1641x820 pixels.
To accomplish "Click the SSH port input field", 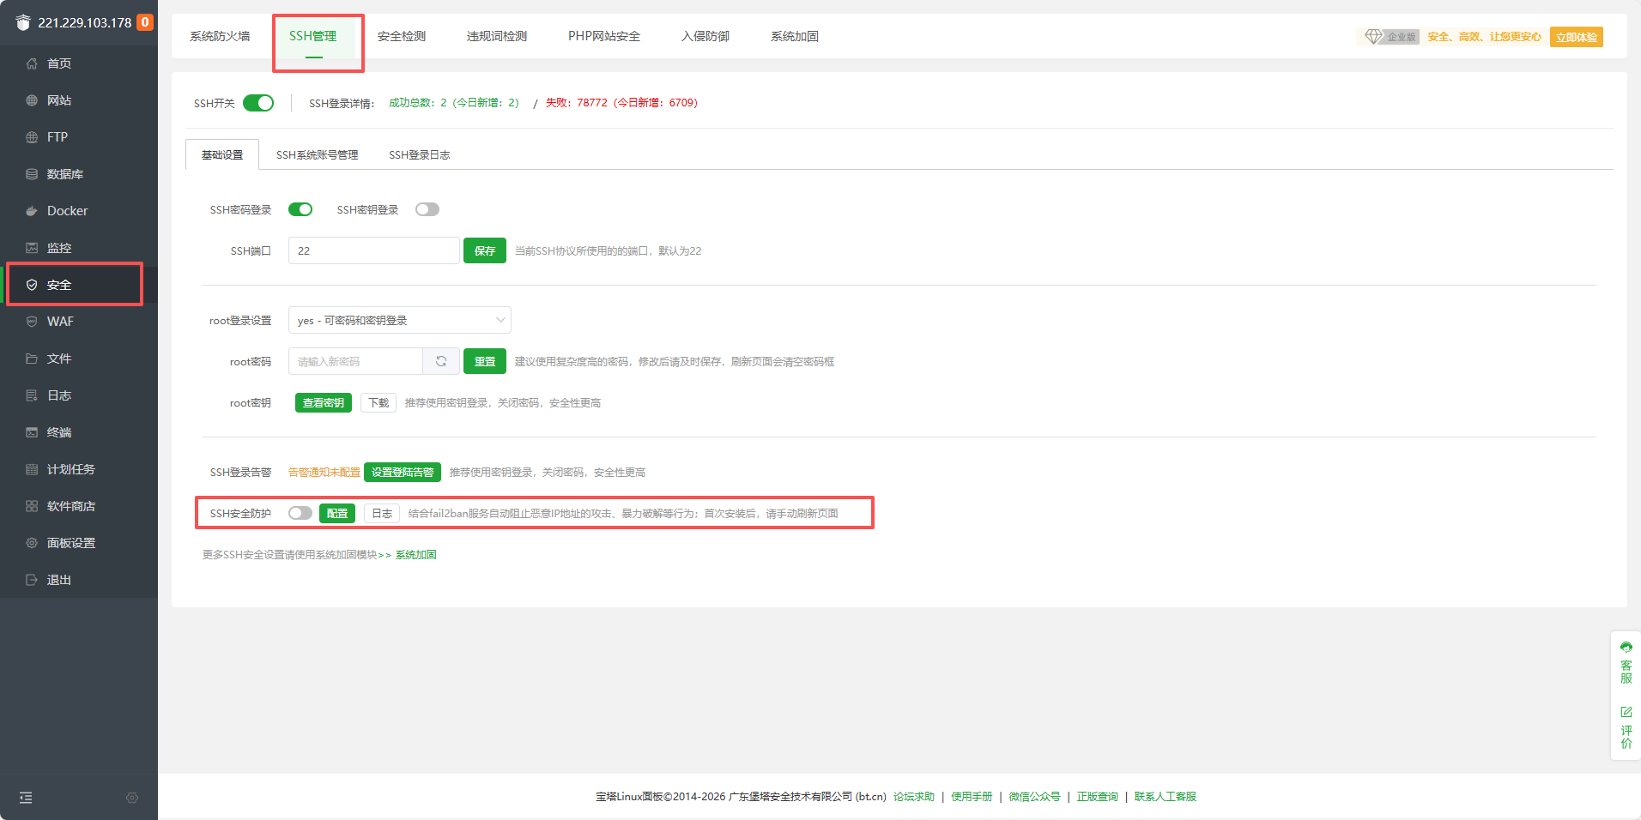I will pyautogui.click(x=373, y=251).
